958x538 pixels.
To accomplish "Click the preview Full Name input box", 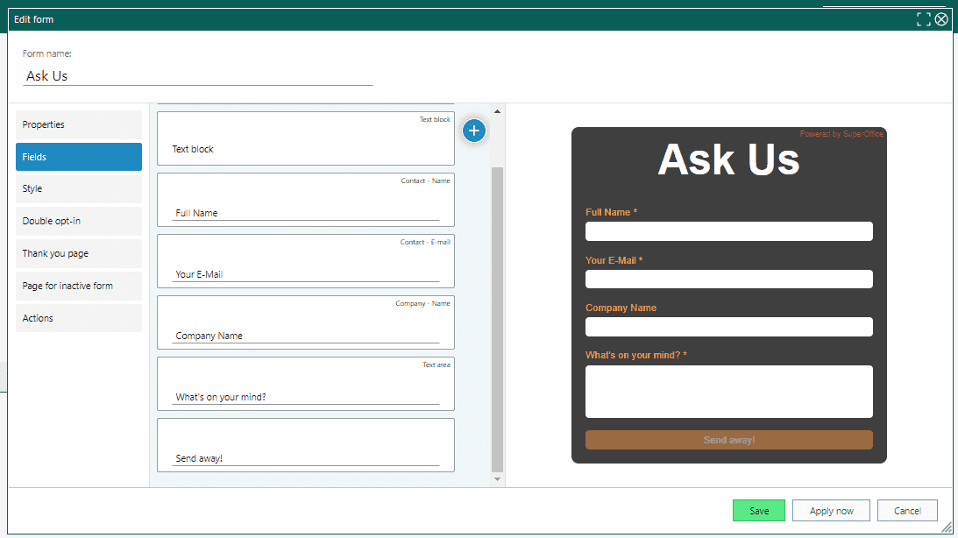I will coord(729,230).
